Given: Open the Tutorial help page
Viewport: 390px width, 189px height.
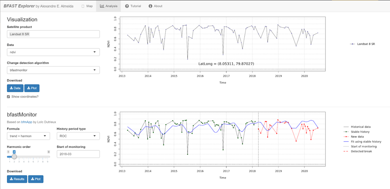Looking at the screenshot, I should 133,6.
